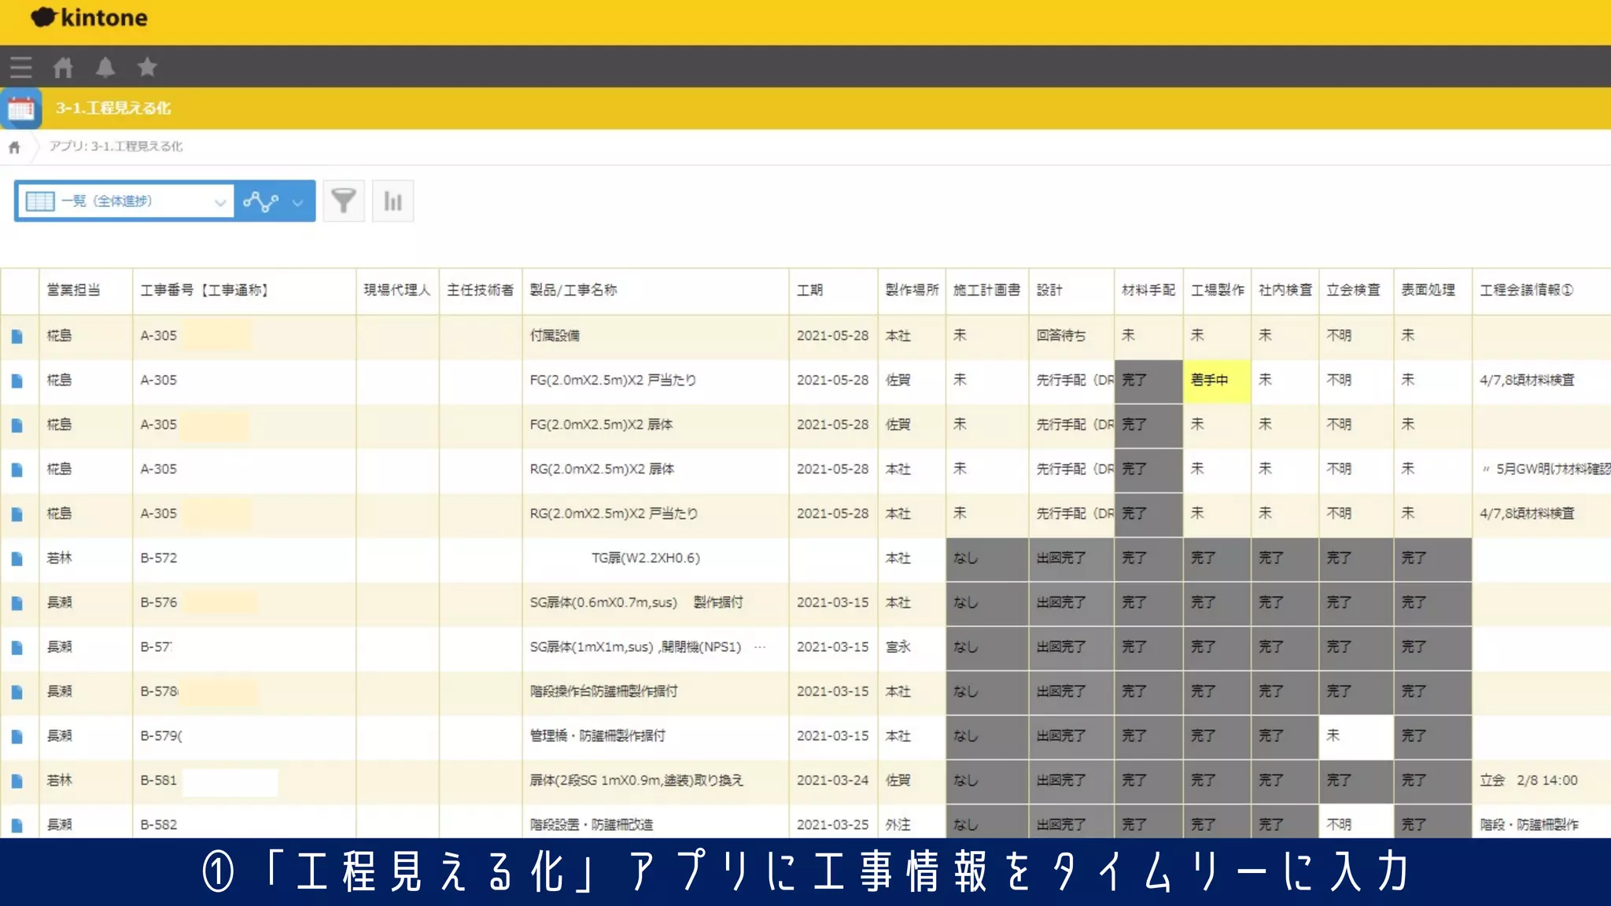1611x906 pixels.
Task: Open record icon for B-578 row
Action: tap(17, 692)
